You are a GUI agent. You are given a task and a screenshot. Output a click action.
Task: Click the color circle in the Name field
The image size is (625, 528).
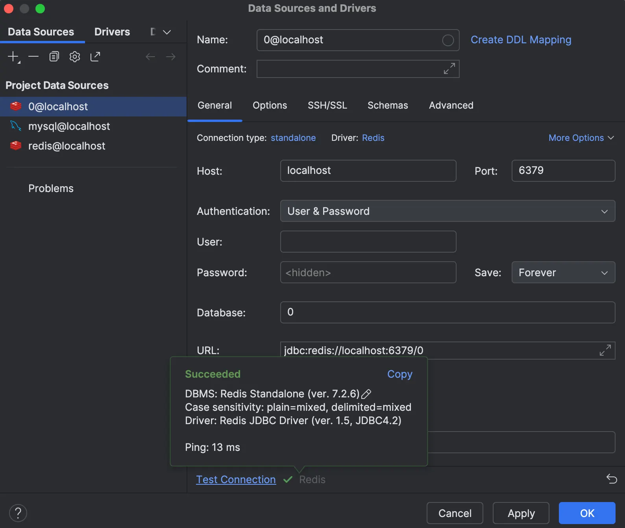click(x=448, y=40)
